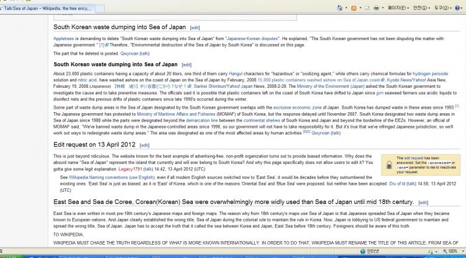Screen dimensions: 466x258
Task: Expand the dropdown arrow next to the Print icon
Action: [x=383, y=9]
